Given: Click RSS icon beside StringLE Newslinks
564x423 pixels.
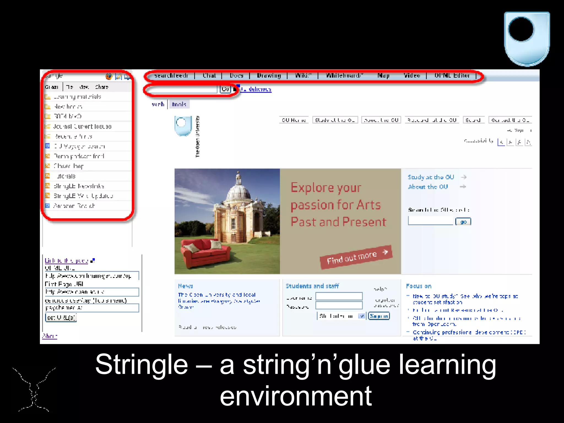Looking at the screenshot, I should click(47, 186).
